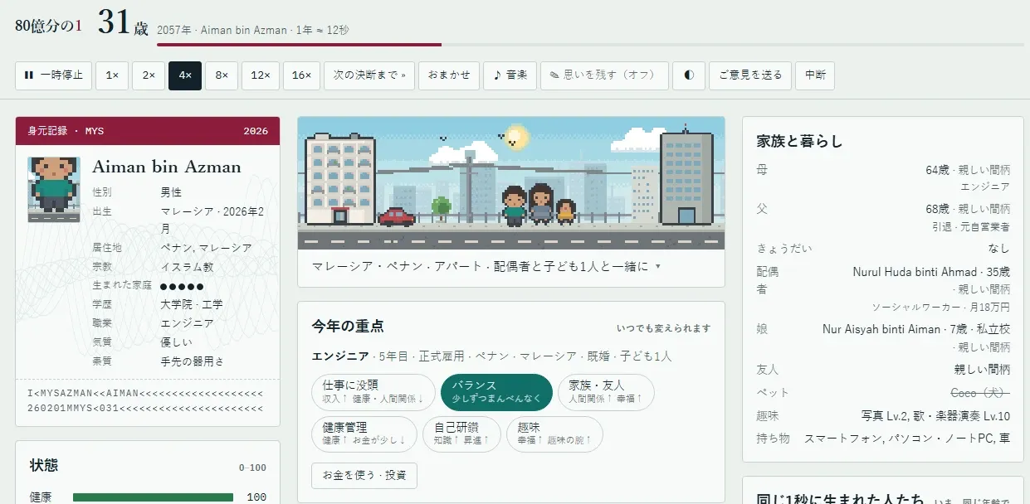Click the 状態 panel heading
This screenshot has width=1030, height=504.
(44, 466)
